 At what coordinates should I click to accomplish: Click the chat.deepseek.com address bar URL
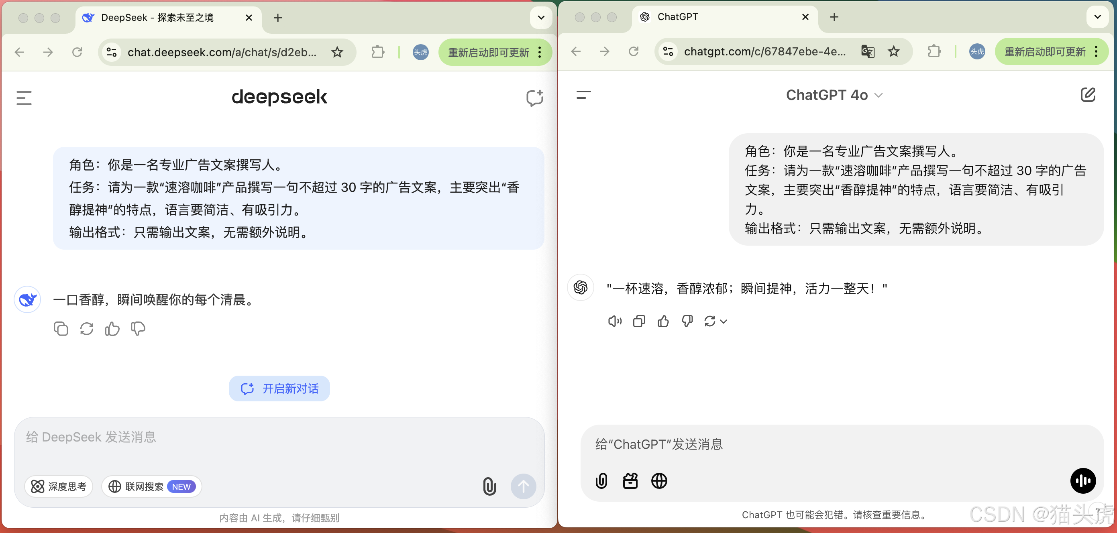(222, 53)
